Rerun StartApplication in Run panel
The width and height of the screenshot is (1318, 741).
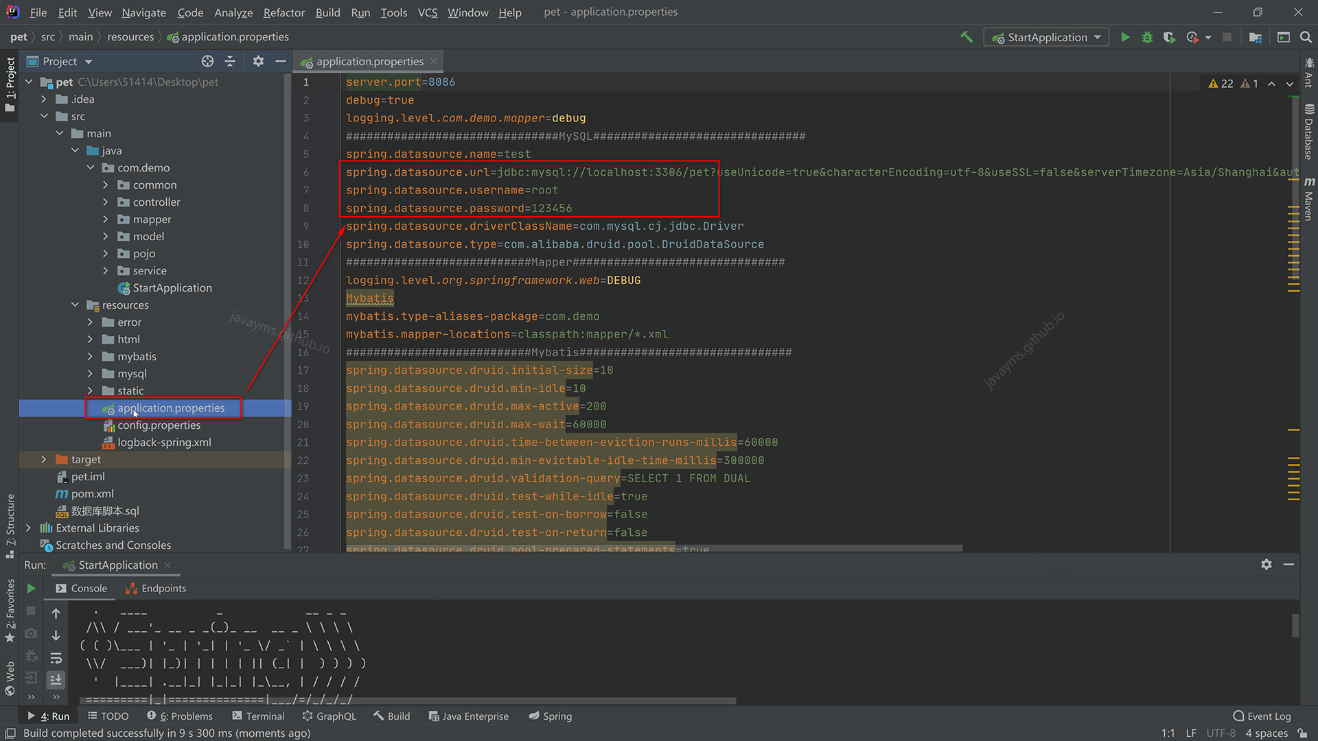tap(31, 588)
